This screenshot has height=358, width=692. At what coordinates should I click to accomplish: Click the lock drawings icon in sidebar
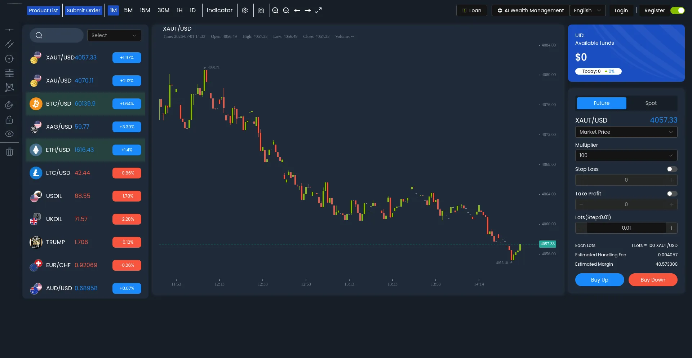coord(10,119)
